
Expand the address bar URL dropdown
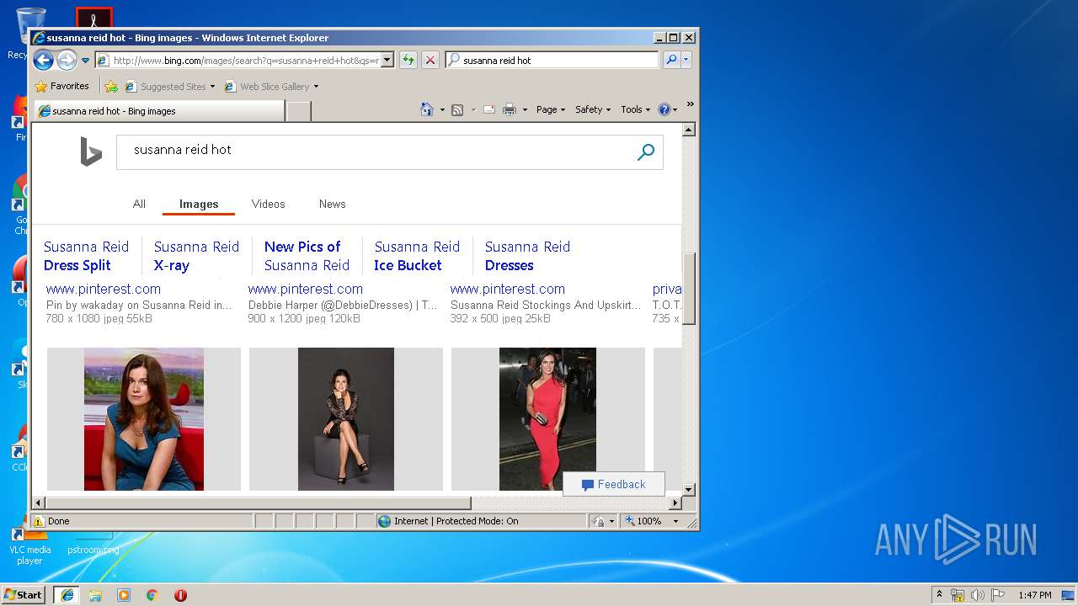(x=387, y=60)
